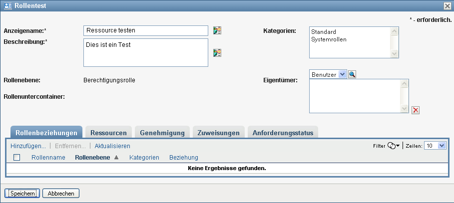Screen dimensions: 454x203
Task: Close the Rollentest dialog with X
Action: [x=448, y=5]
